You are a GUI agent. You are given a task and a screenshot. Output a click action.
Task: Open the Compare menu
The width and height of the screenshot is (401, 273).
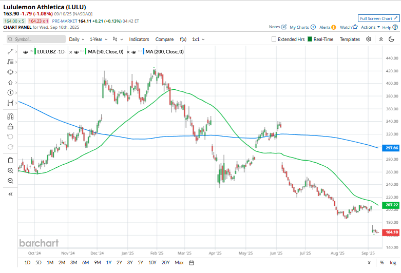164,40
